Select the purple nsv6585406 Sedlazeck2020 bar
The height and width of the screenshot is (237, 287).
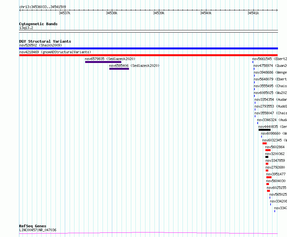[x=119, y=69]
